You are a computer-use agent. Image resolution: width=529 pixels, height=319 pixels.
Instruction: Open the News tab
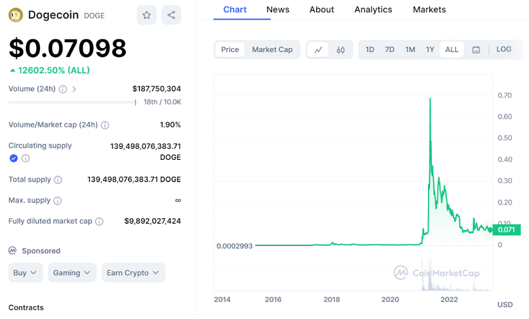(x=277, y=9)
